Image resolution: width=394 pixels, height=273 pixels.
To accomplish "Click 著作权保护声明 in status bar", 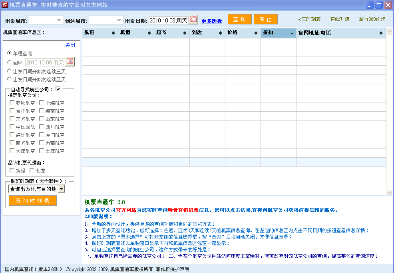I will point(172,269).
